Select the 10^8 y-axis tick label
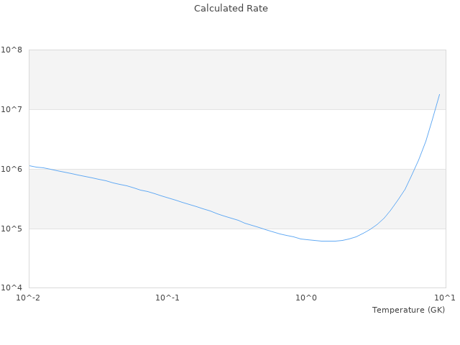The width and height of the screenshot is (460, 345). 11,50
